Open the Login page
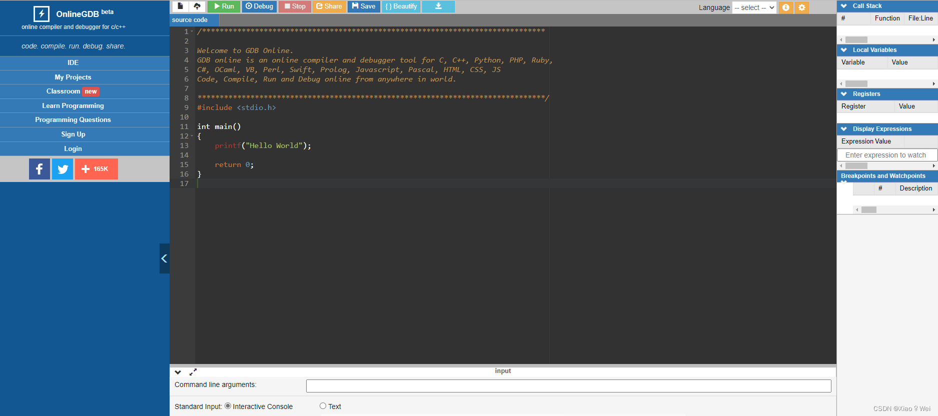938x416 pixels. coord(73,148)
